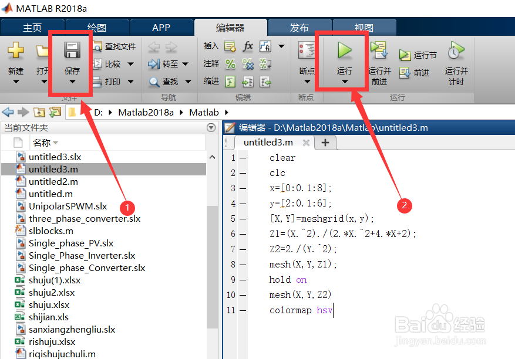
Task: Open the Breakpoints (断点) dropdown arrow
Action: [307, 82]
